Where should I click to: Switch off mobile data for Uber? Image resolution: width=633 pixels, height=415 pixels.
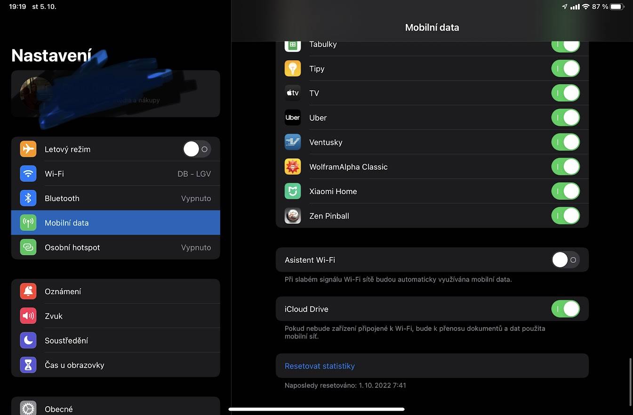(565, 117)
